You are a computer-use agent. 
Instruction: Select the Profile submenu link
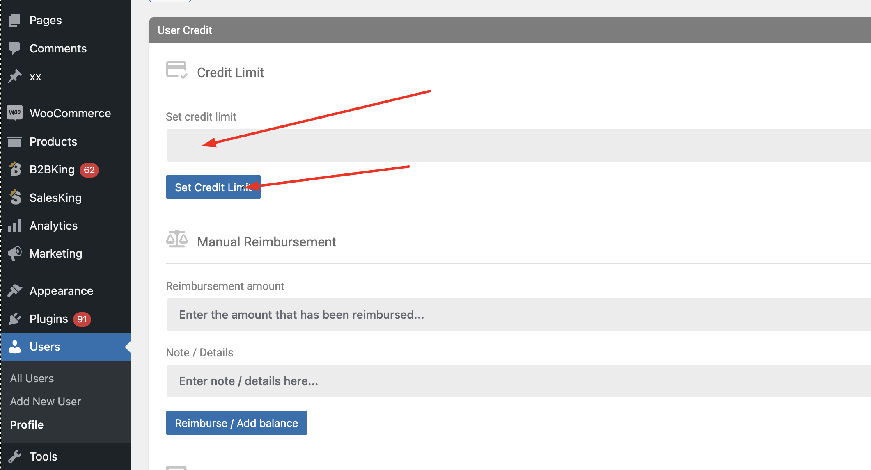[27, 425]
